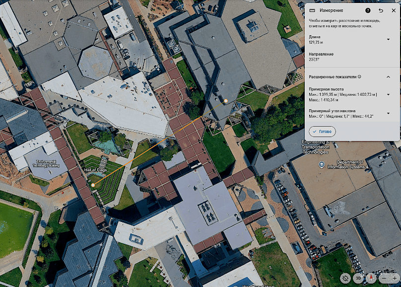This screenshot has height=287, width=401.
Task: Reset map orientation with the compass
Action: [x=370, y=279]
